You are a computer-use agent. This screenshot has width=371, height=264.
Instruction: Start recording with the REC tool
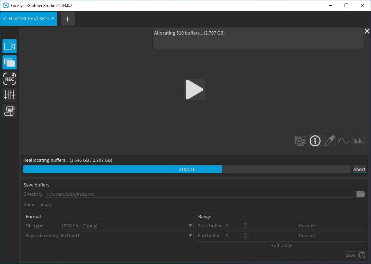pyautogui.click(x=9, y=79)
